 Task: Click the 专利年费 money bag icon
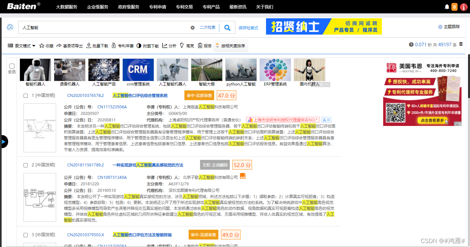click(114, 46)
